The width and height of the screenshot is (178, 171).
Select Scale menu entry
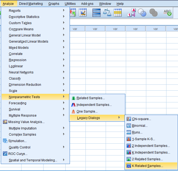tap(35, 91)
